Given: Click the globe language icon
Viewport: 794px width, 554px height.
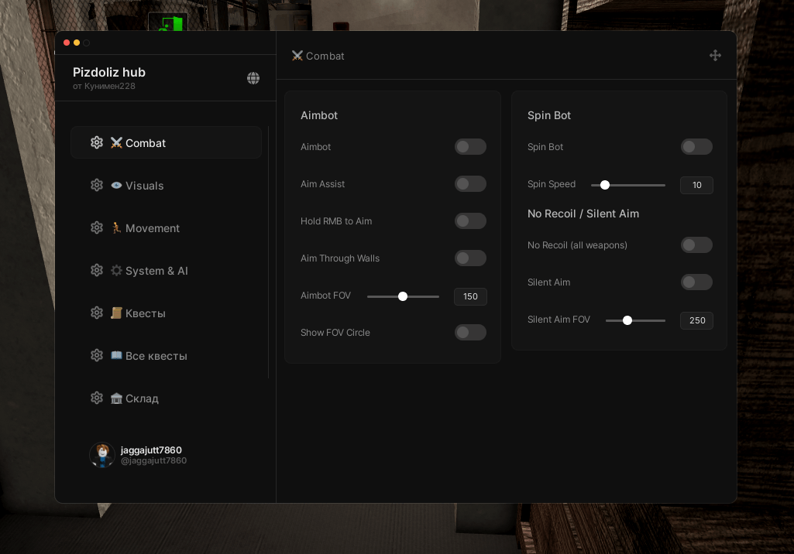Looking at the screenshot, I should tap(253, 78).
